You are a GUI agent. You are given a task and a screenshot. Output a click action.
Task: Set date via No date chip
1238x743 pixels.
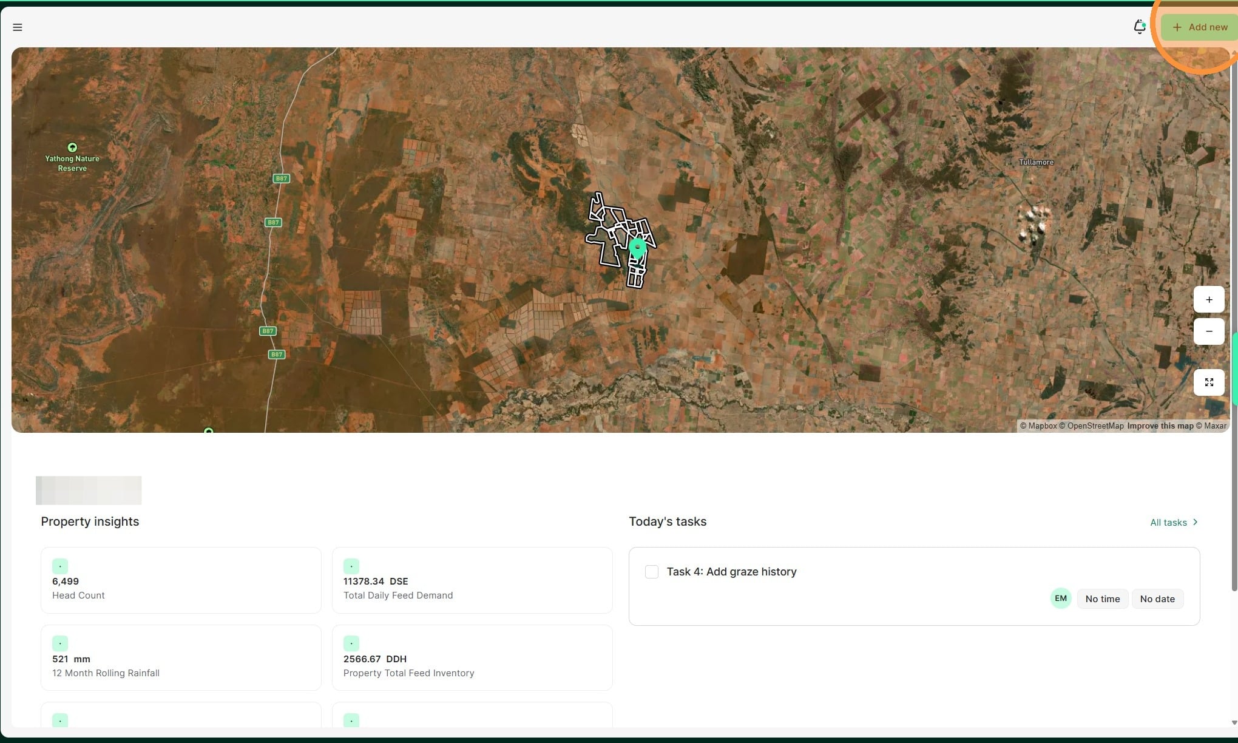coord(1157,599)
